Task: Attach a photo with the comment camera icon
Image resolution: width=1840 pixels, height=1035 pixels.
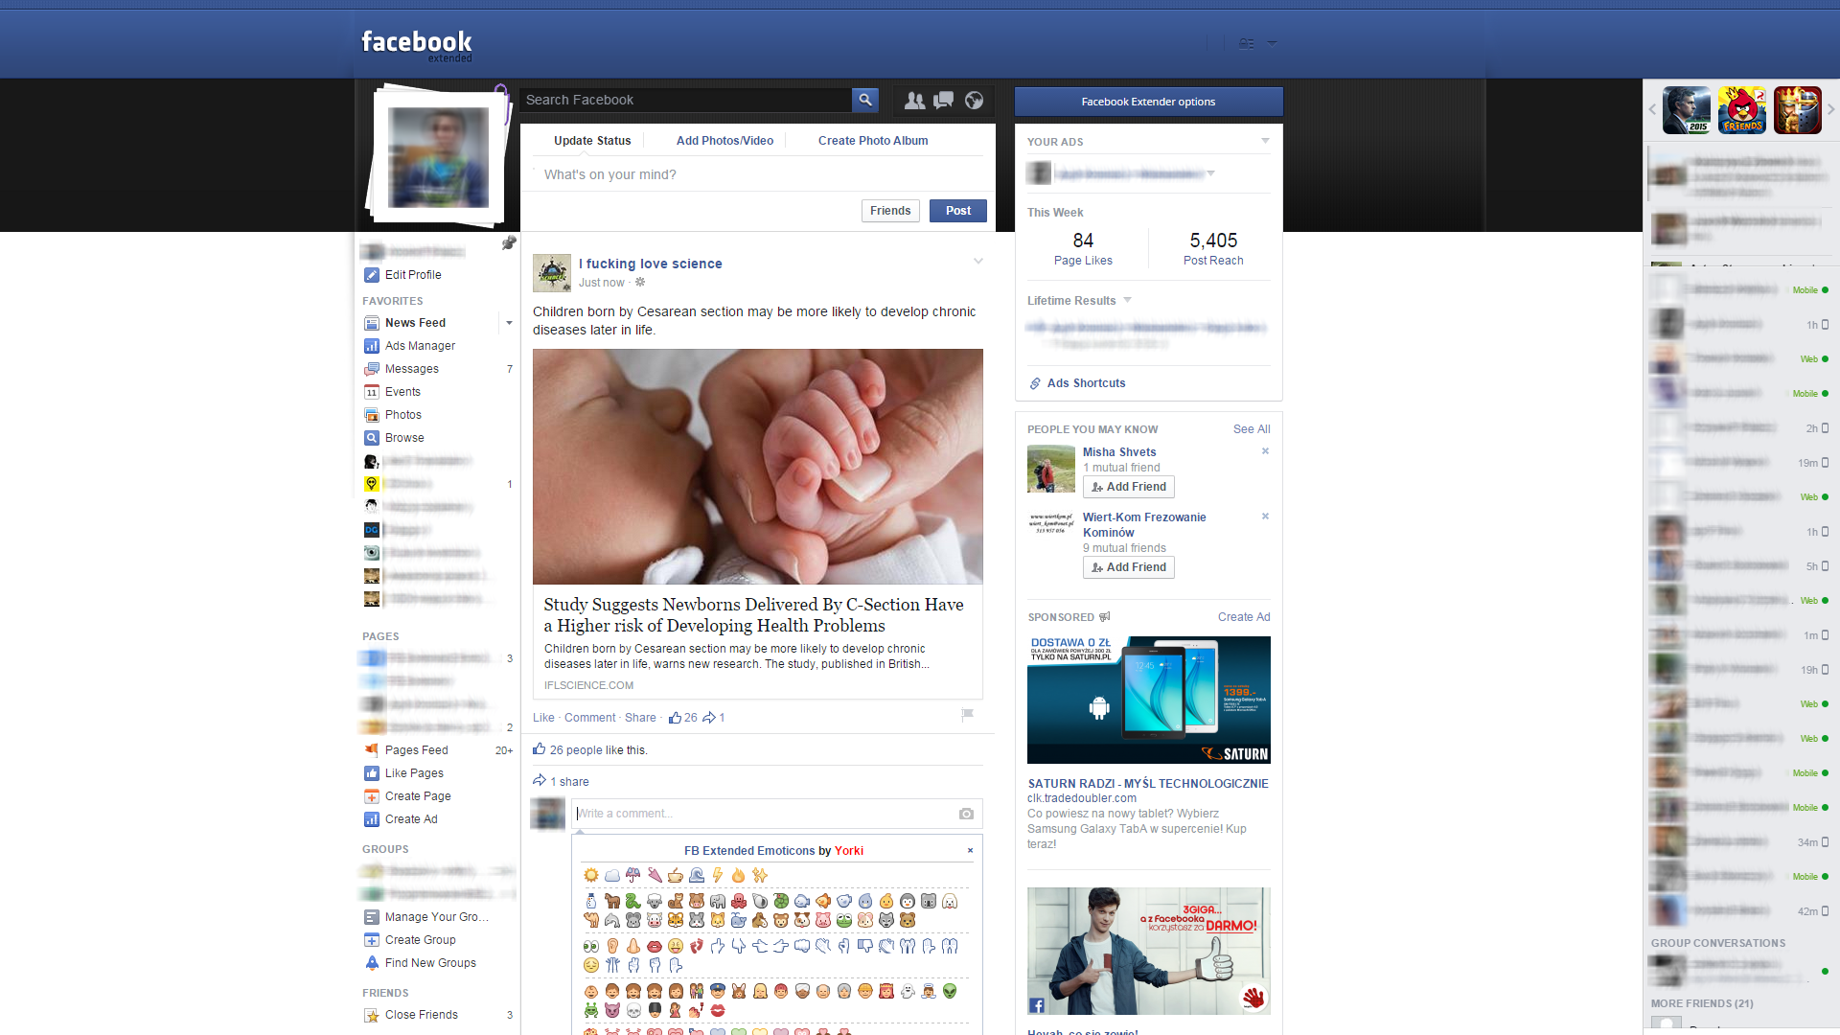Action: 966,814
